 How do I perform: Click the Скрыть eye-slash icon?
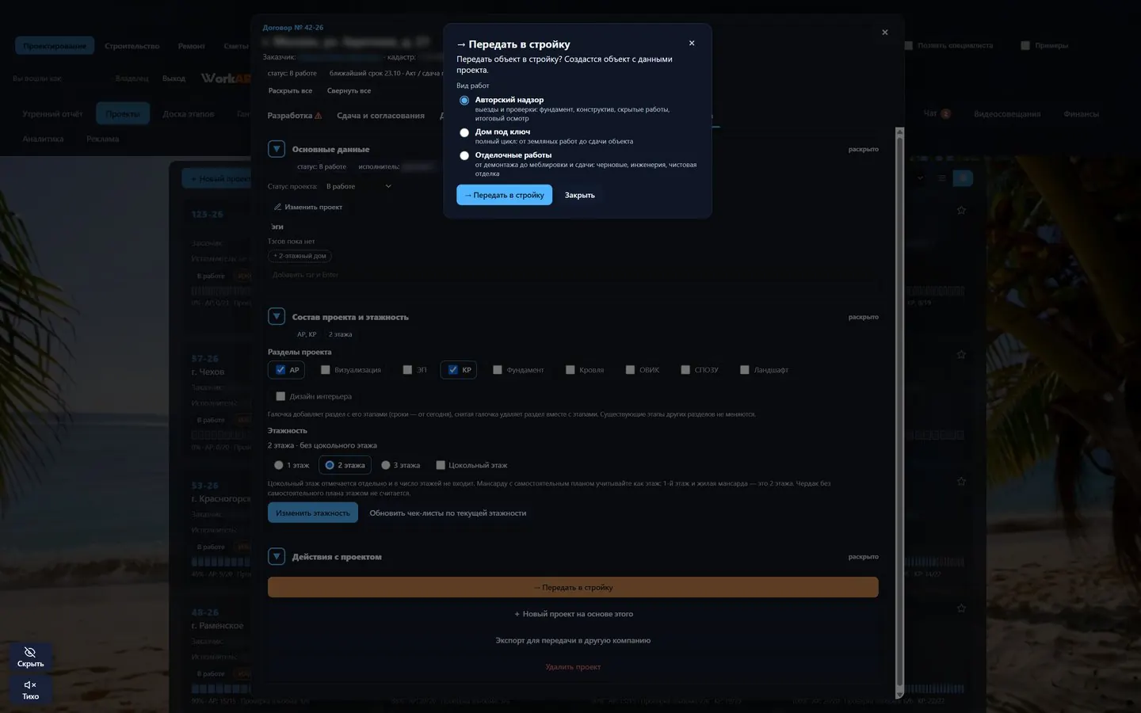click(x=30, y=652)
